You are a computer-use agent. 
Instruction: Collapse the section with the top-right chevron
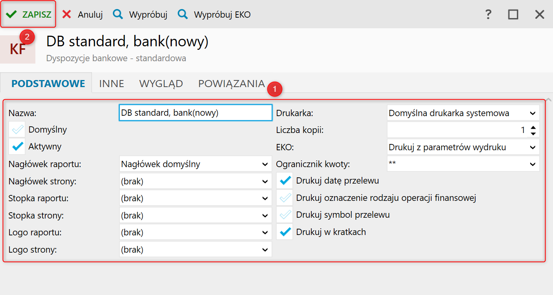click(548, 99)
